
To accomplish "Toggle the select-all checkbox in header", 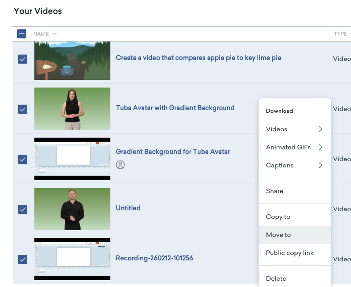I will click(22, 34).
